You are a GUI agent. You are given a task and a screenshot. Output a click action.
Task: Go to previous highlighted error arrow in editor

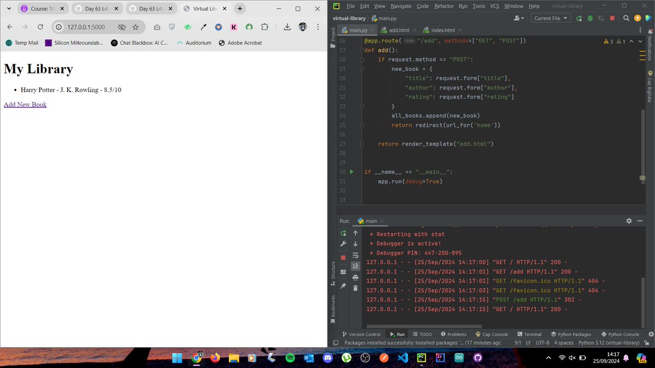point(632,41)
